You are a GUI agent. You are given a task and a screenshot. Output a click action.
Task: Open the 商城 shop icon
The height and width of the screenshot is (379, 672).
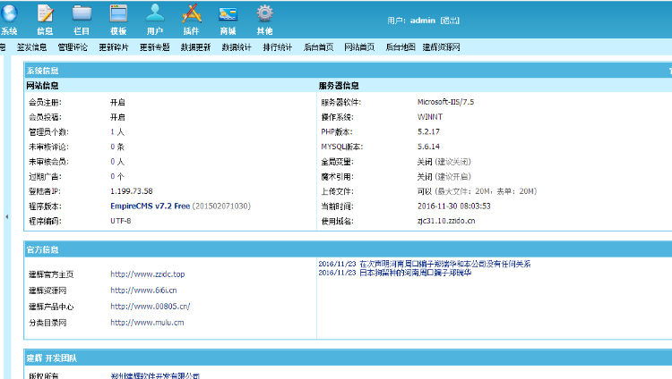coord(228,14)
